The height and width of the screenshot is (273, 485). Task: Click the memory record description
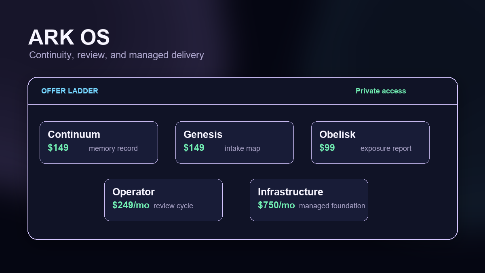(113, 148)
